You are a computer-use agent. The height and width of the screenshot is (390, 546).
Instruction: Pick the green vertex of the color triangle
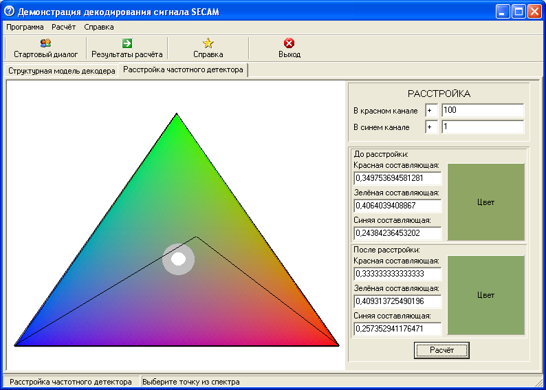pyautogui.click(x=177, y=114)
